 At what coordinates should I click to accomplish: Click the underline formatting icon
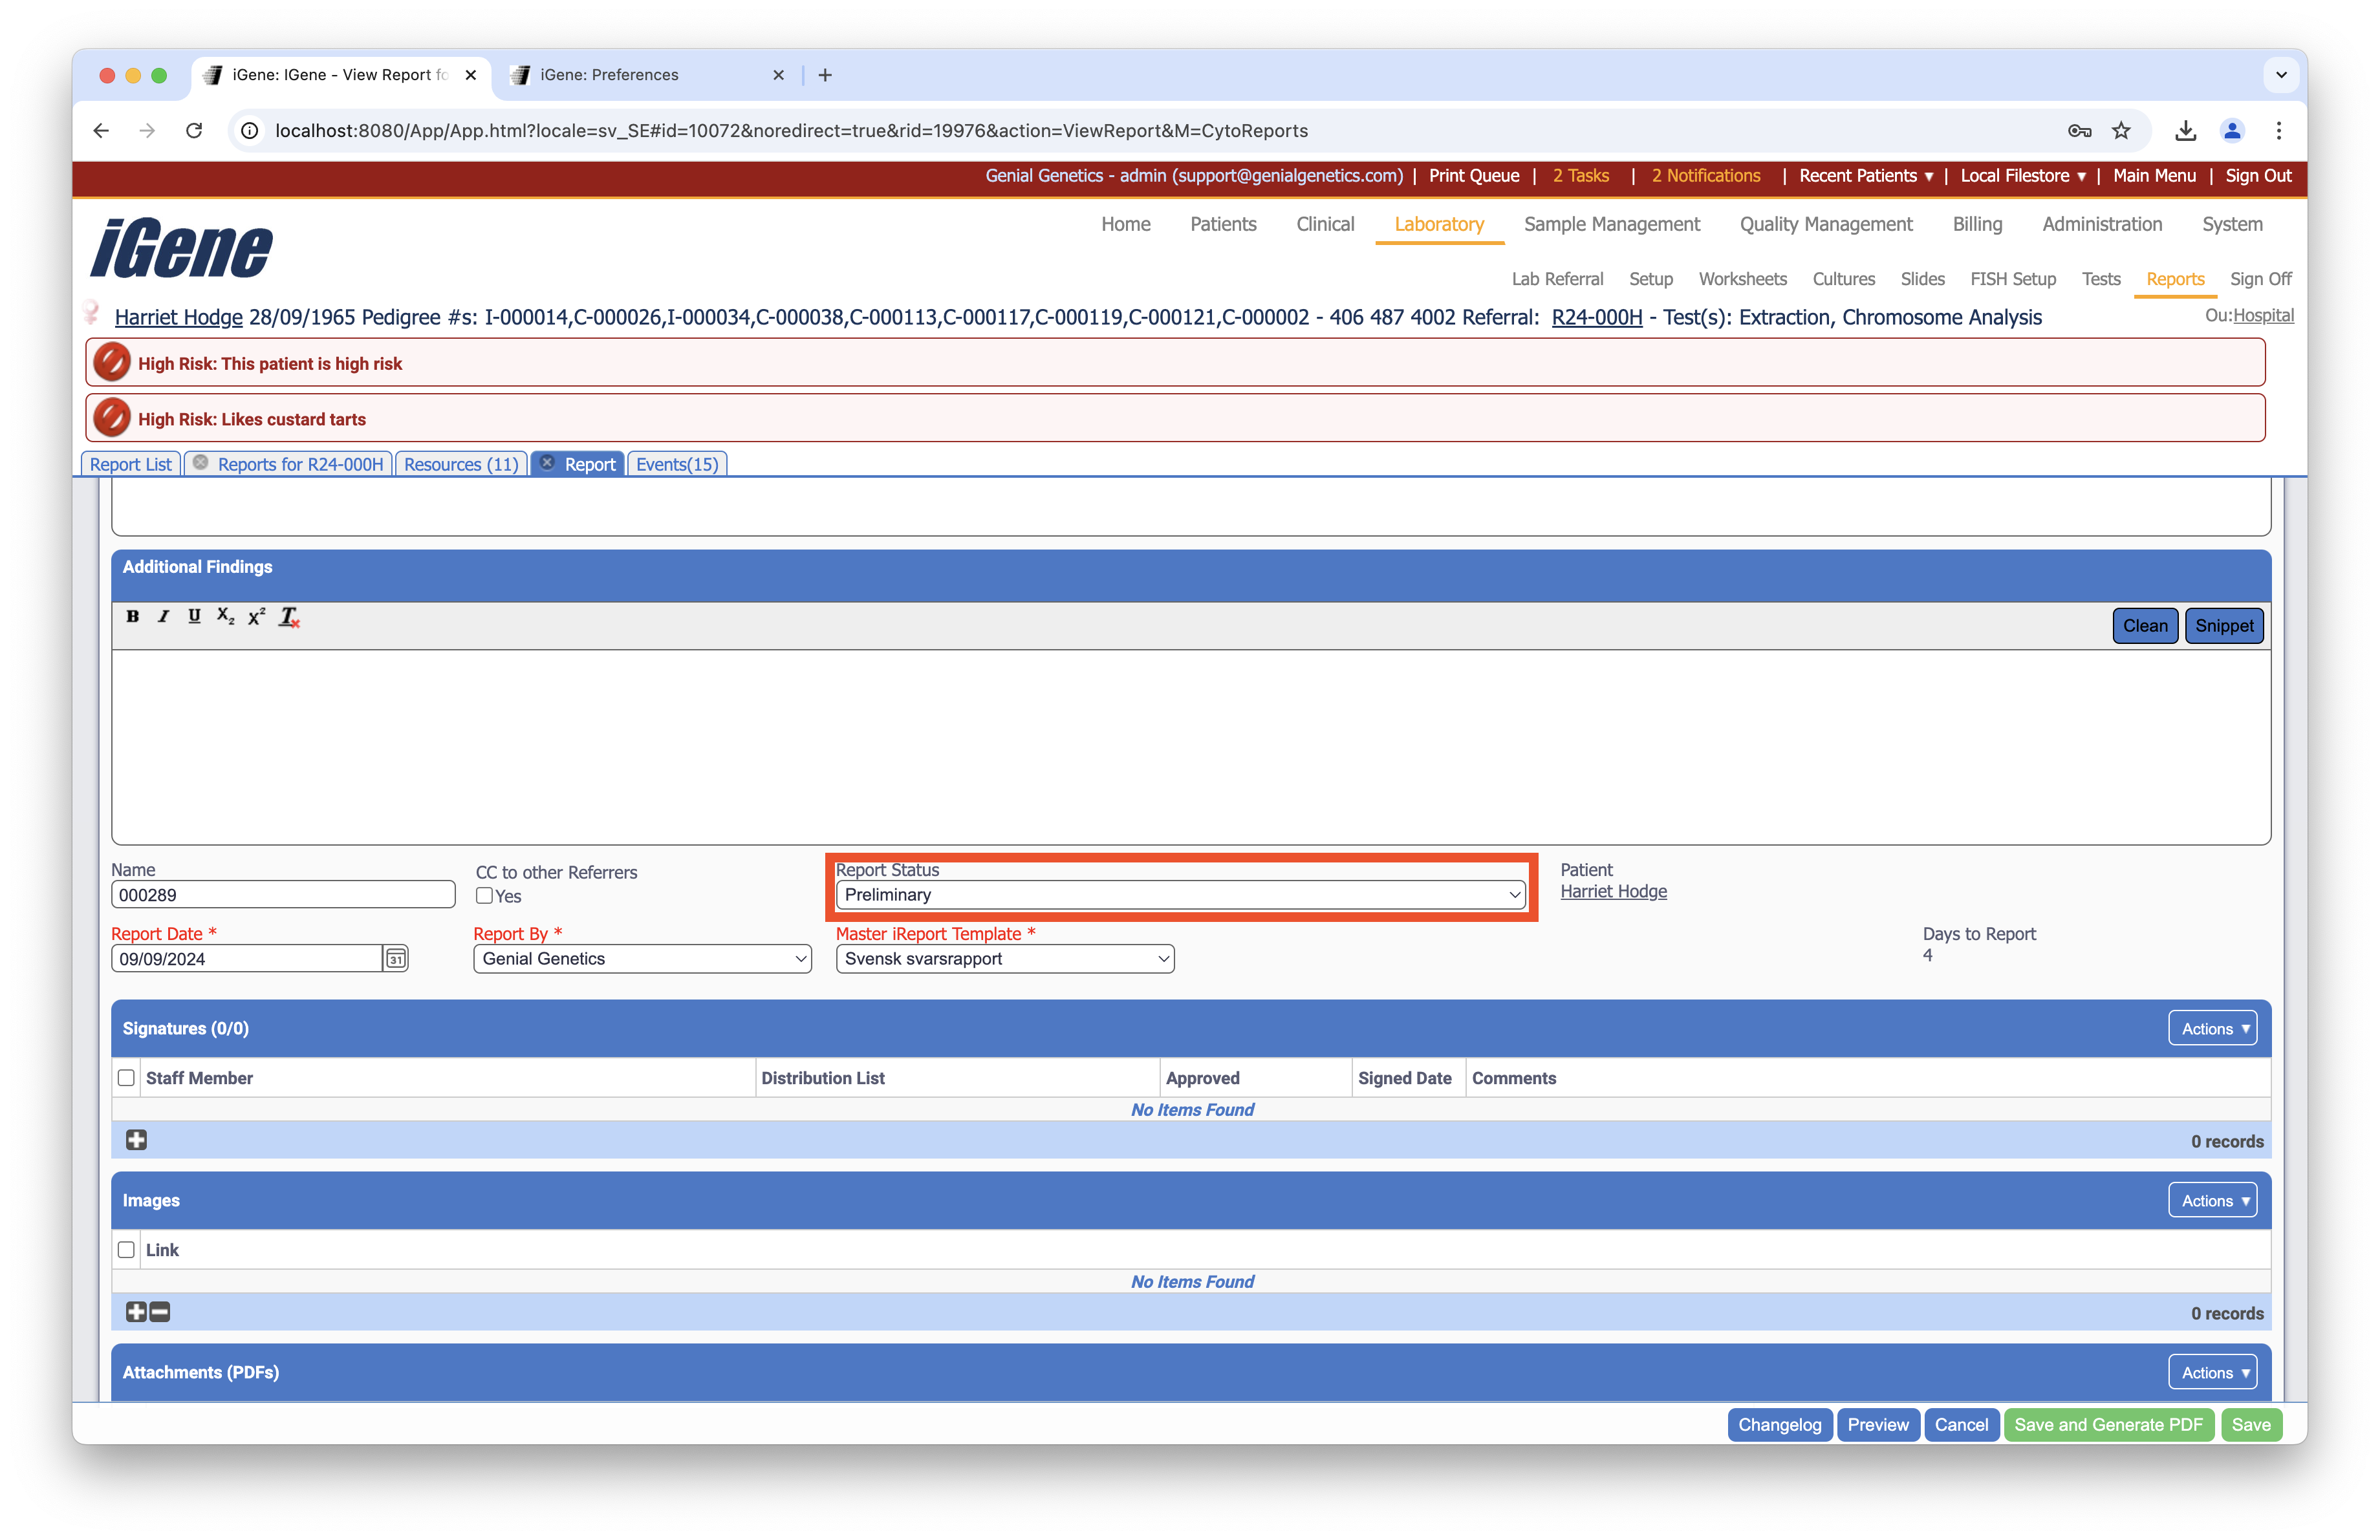coord(194,617)
